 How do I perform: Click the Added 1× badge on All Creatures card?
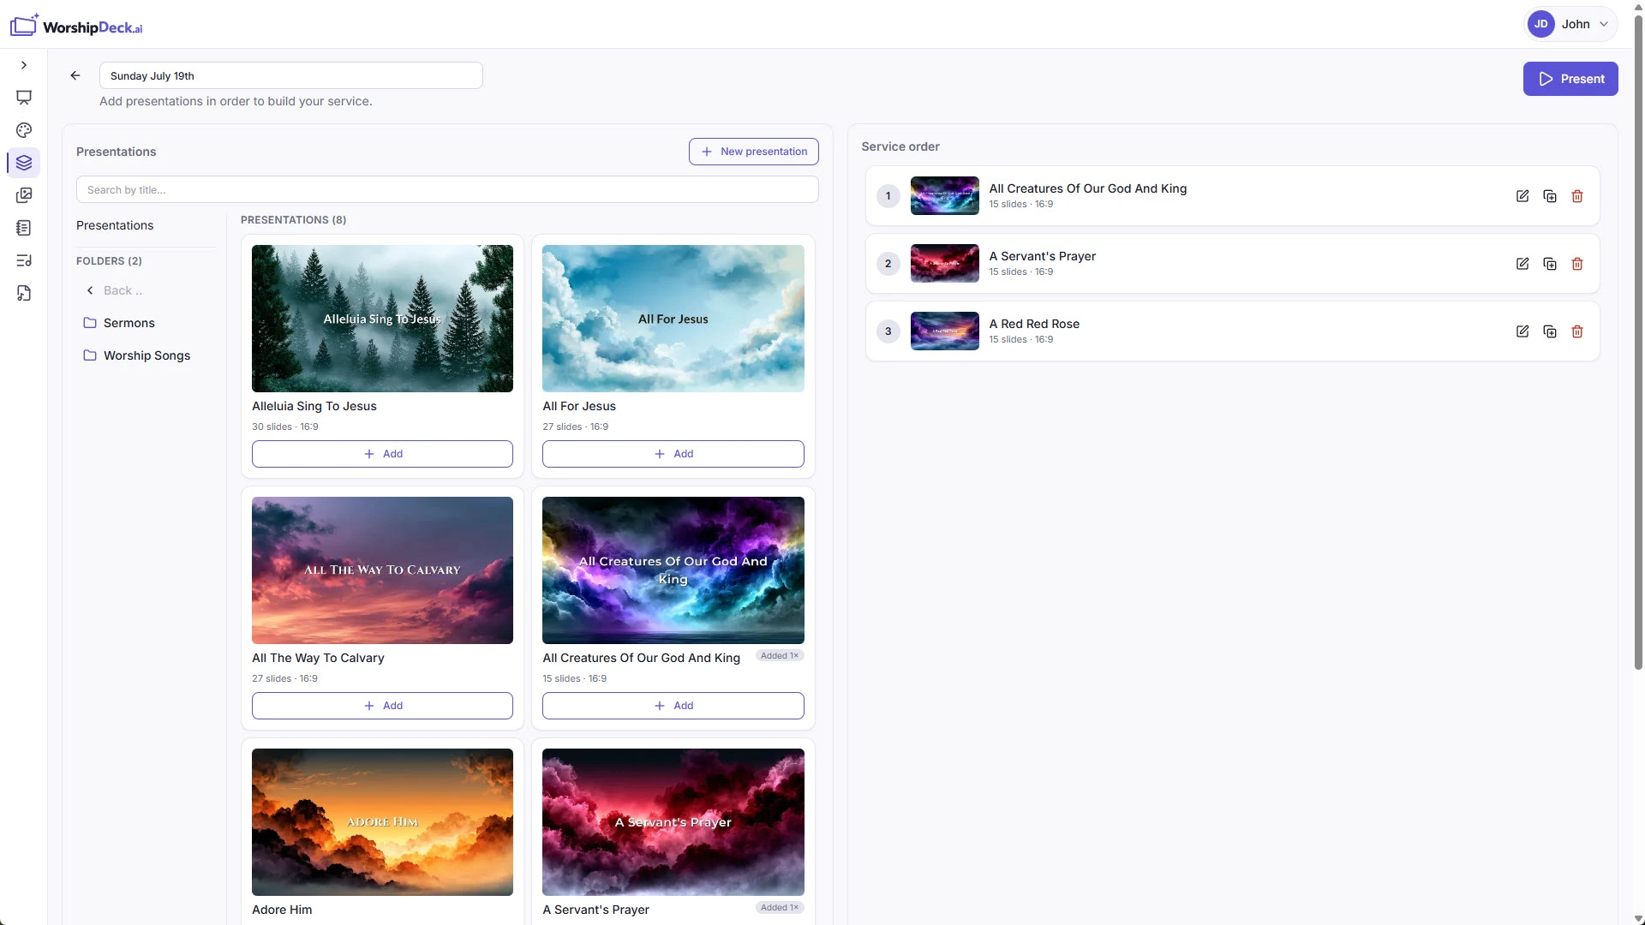point(780,656)
